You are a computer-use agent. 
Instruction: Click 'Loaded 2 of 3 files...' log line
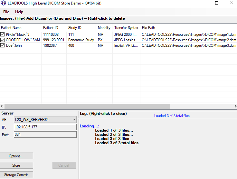(x=114, y=134)
